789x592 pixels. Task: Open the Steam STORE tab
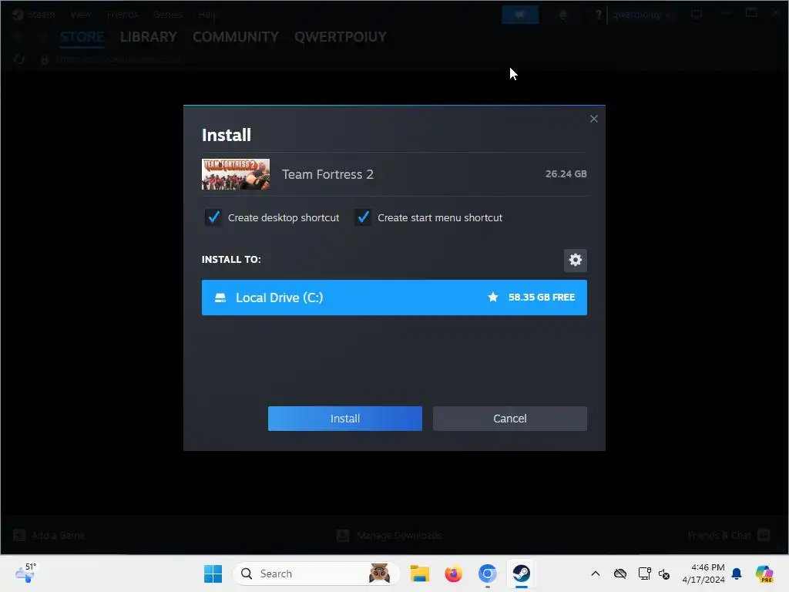[82, 37]
